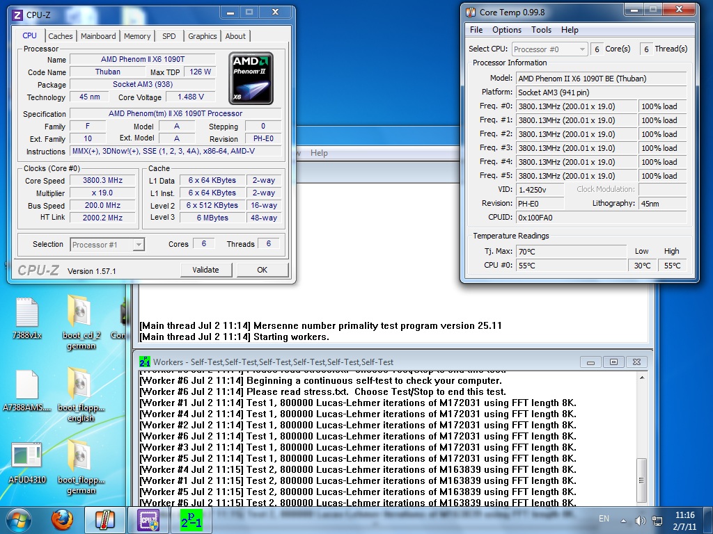Open the network tray icon
The height and width of the screenshot is (534, 713).
(x=657, y=521)
